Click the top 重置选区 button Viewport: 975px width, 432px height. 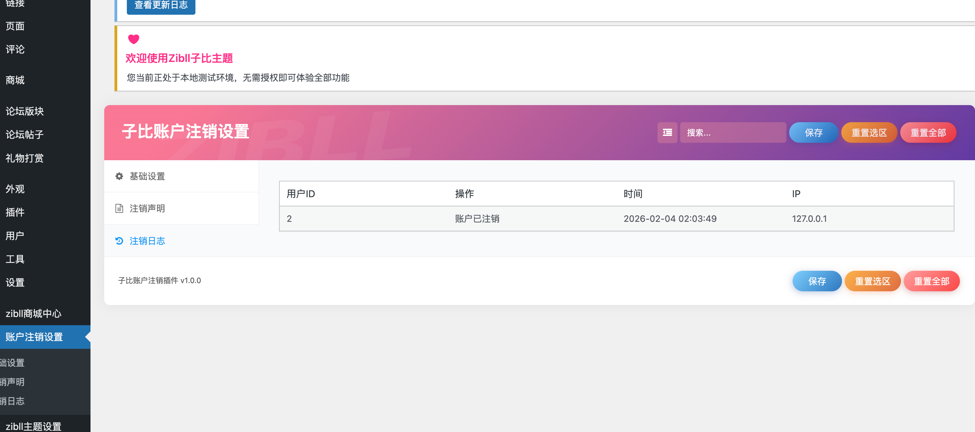869,133
